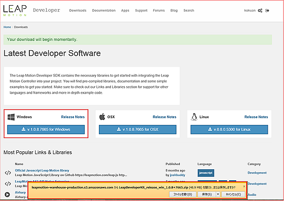Click the sign out icon

[268, 10]
